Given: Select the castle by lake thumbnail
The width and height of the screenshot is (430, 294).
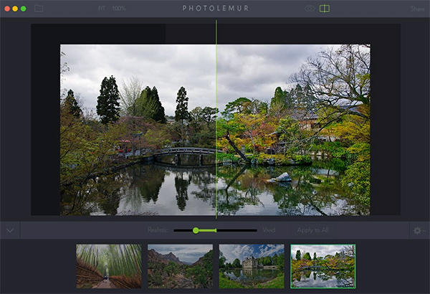Looking at the screenshot, I should (x=251, y=266).
